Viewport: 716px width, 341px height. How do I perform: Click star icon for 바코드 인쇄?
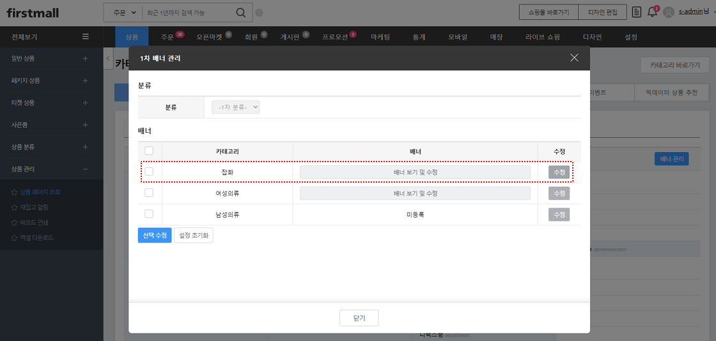pyautogui.click(x=14, y=222)
